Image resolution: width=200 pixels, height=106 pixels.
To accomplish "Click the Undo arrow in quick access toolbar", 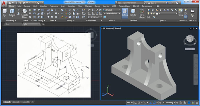I will (x=27, y=3).
